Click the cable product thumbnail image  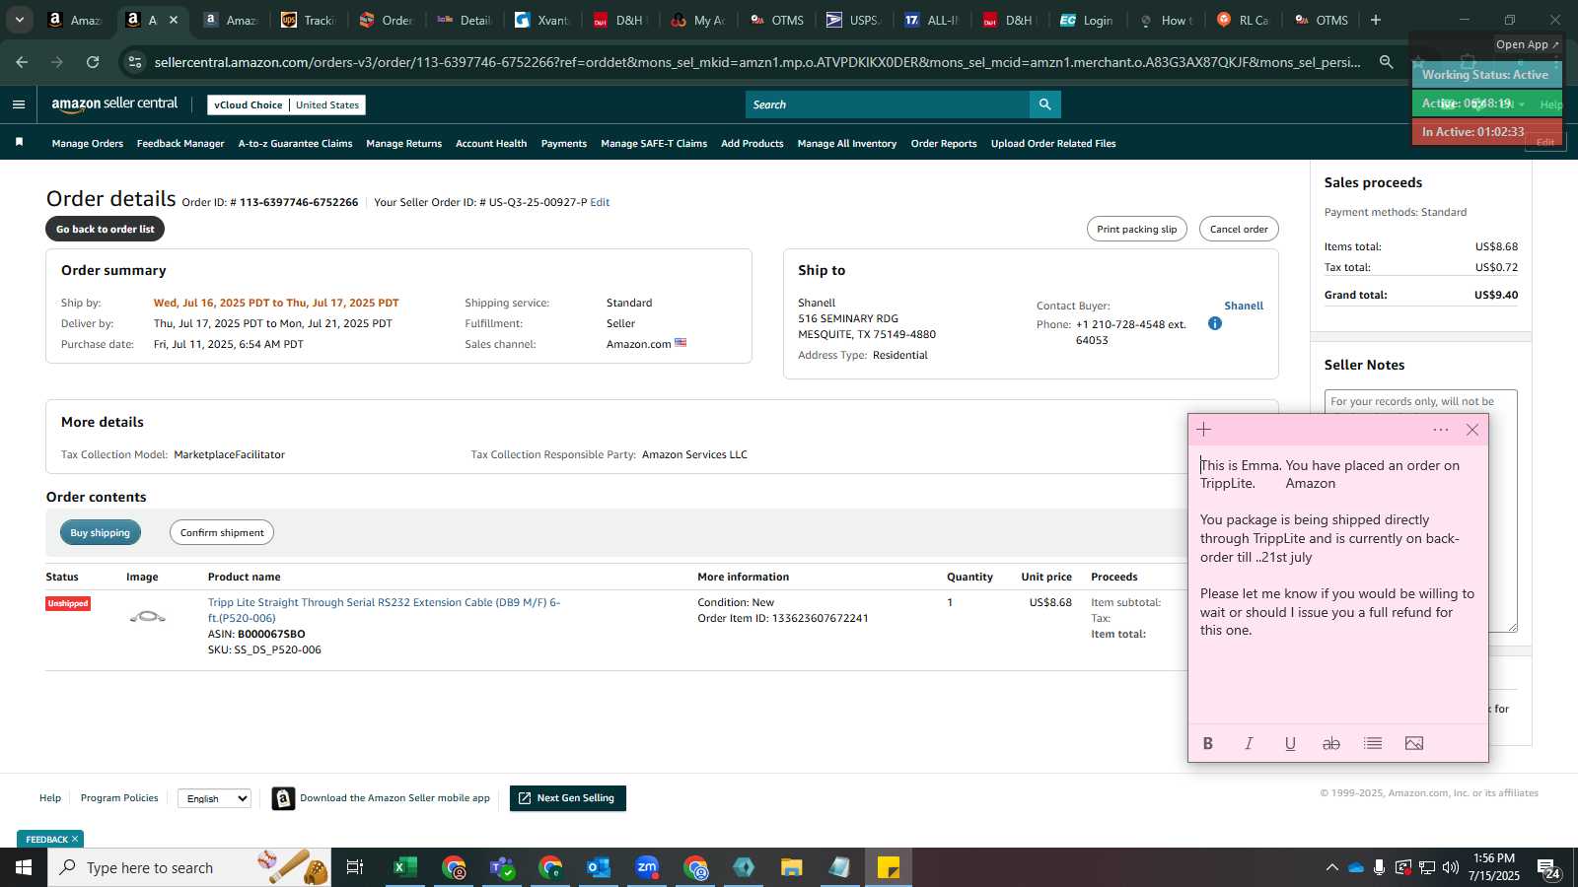pos(148,617)
